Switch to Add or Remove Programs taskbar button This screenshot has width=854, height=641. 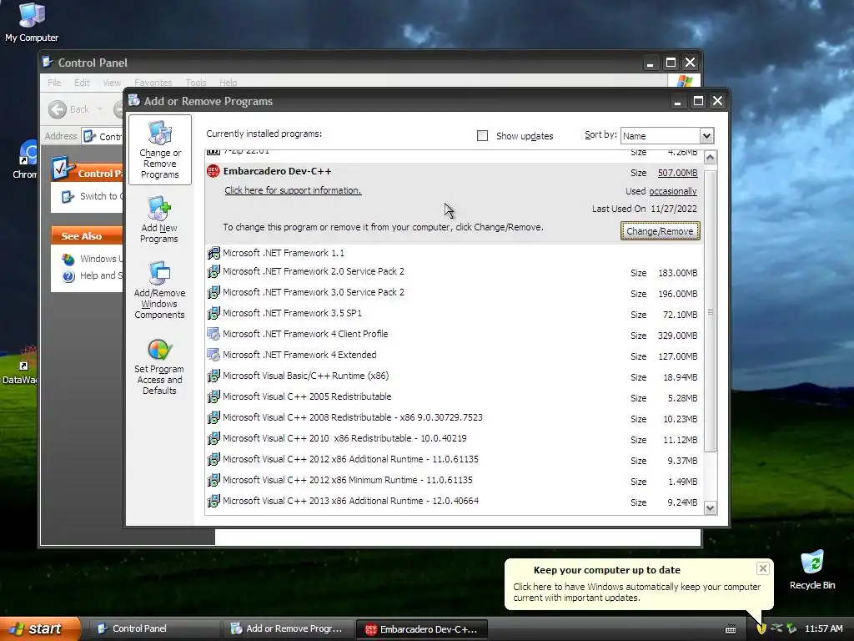click(x=288, y=628)
